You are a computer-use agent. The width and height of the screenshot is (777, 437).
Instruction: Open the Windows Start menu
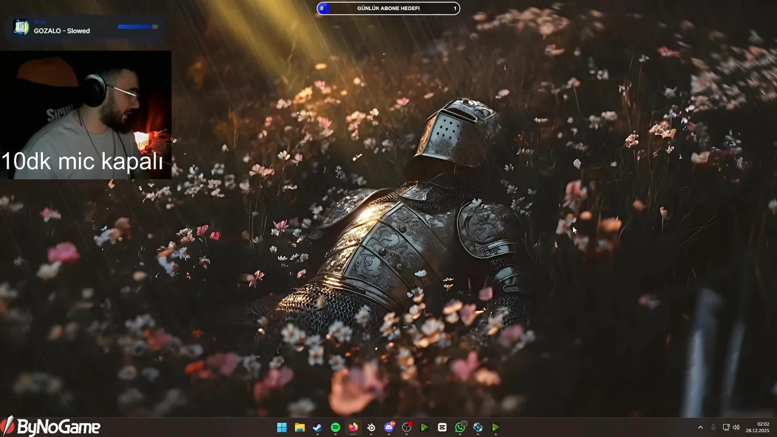pos(282,427)
